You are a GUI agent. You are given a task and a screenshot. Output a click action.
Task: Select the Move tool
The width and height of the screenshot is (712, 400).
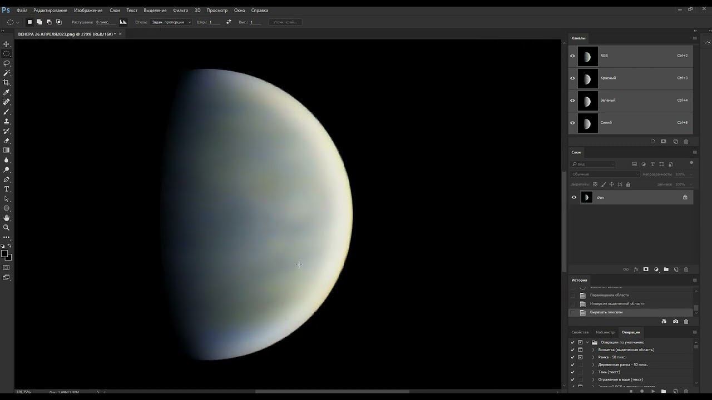7,44
